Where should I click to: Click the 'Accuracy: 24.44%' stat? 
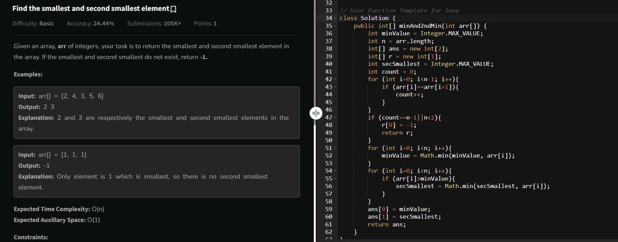91,24
